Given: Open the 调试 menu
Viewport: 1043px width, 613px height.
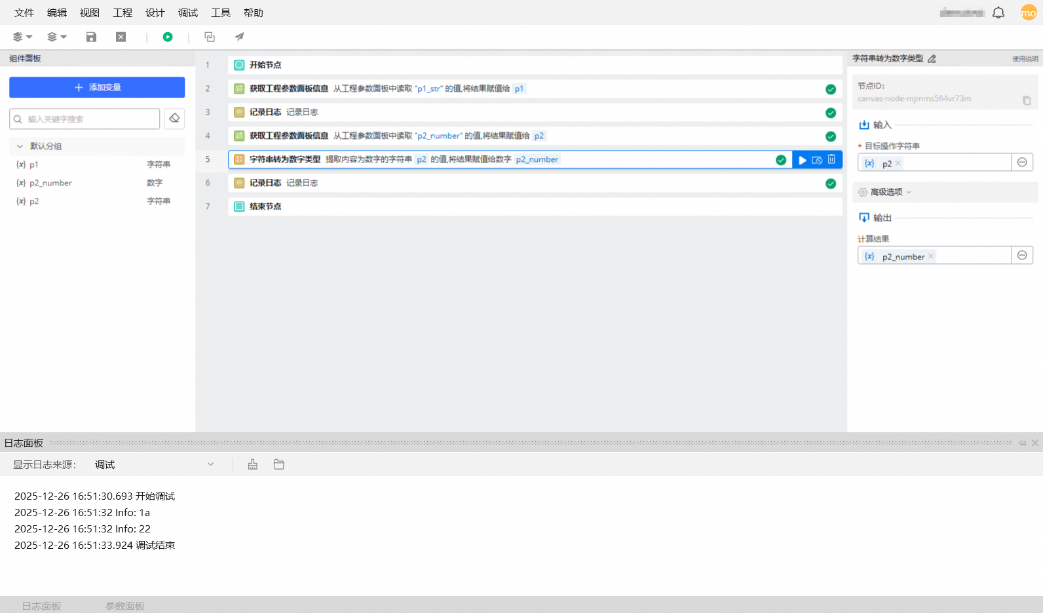Looking at the screenshot, I should click(188, 12).
